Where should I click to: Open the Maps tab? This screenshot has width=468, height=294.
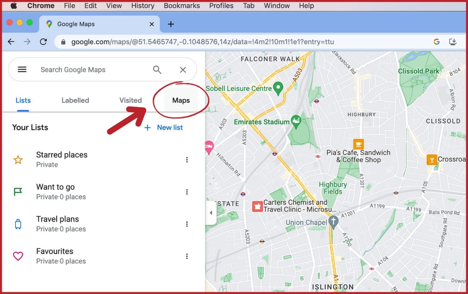point(181,100)
